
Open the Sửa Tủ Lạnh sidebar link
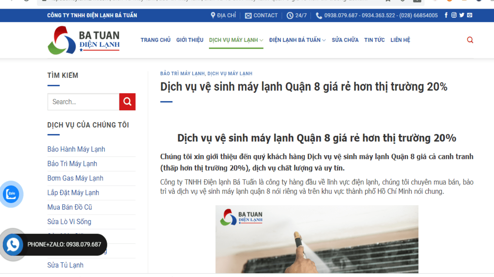pyautogui.click(x=65, y=265)
